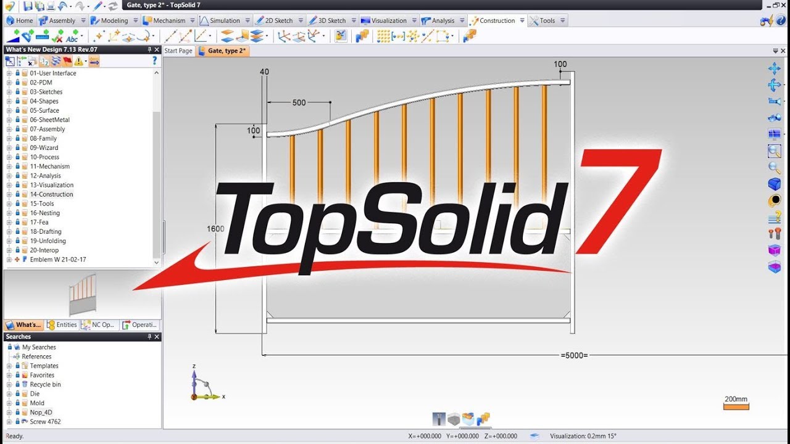Click the gate preview thumbnail
This screenshot has height=444, width=790.
pyautogui.click(x=83, y=295)
